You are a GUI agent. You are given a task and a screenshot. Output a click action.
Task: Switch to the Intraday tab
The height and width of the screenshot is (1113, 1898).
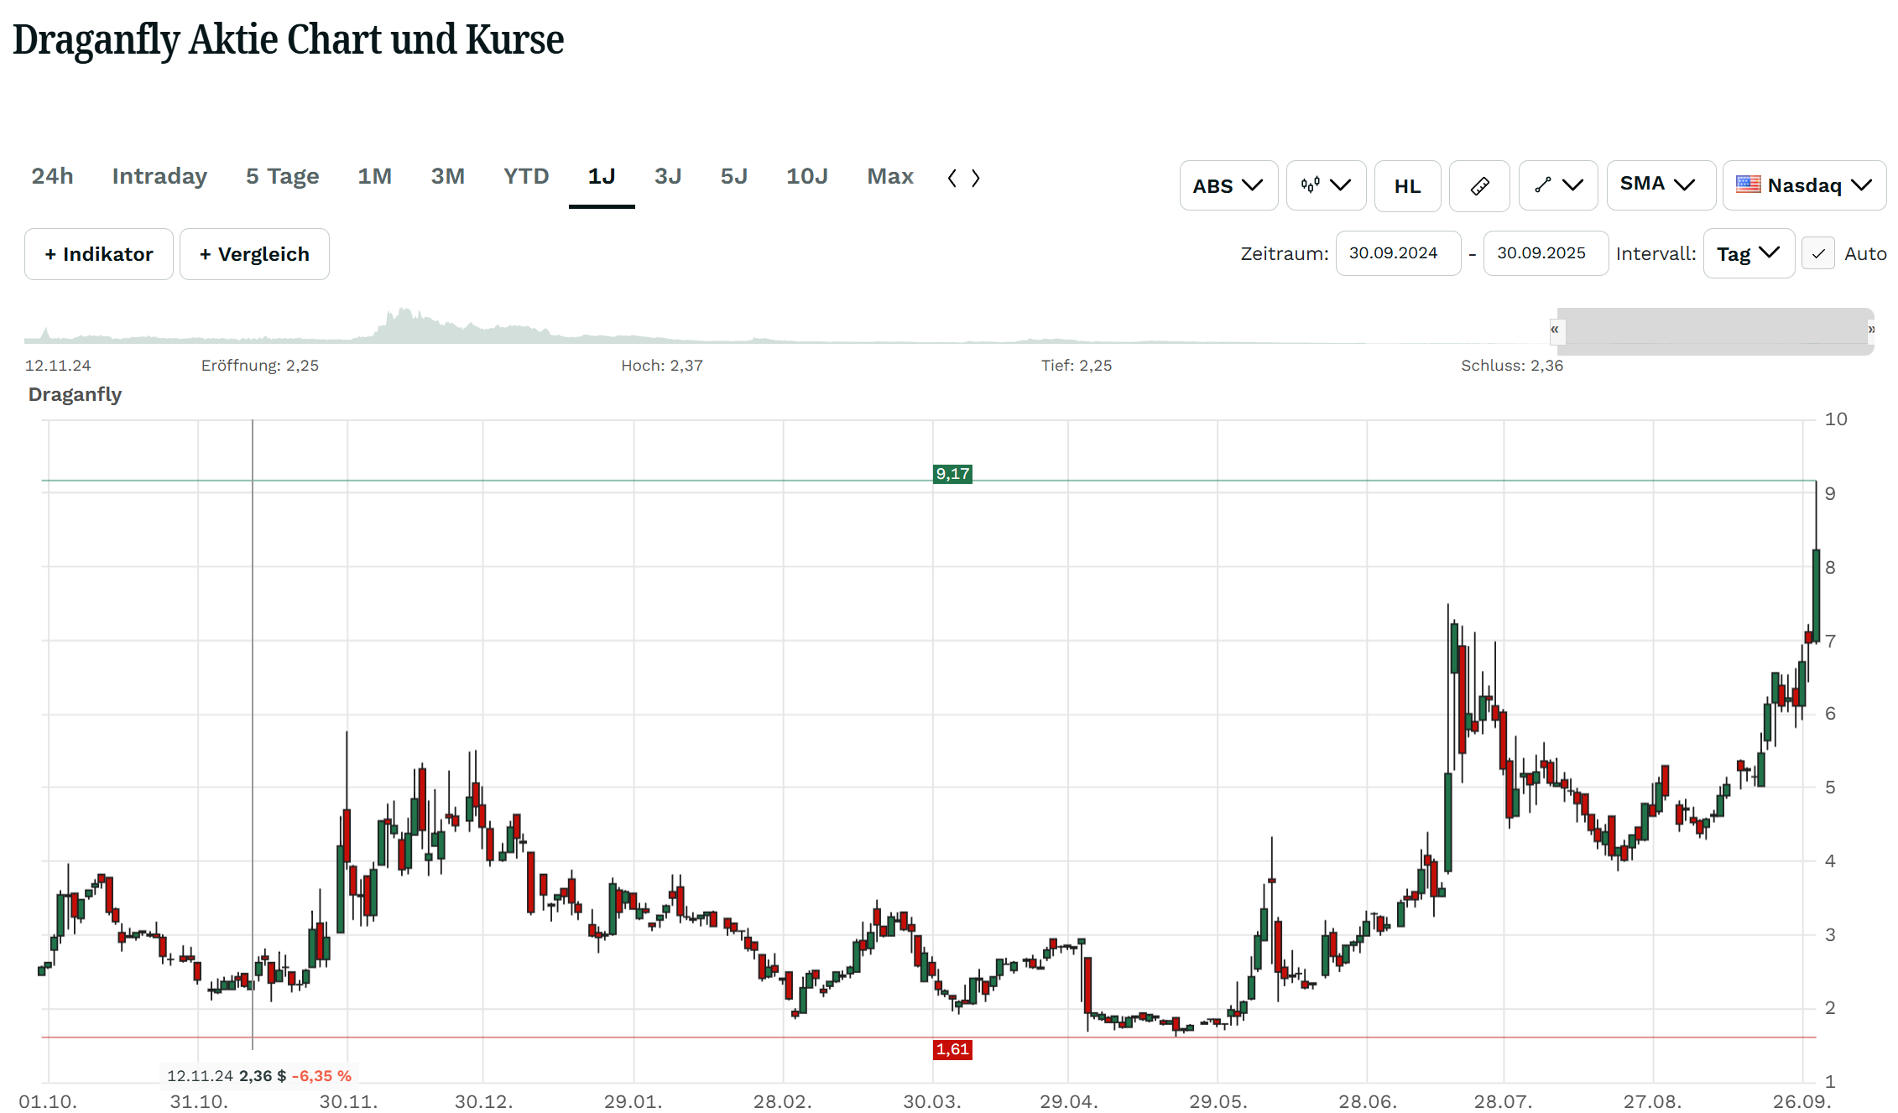pos(159,176)
